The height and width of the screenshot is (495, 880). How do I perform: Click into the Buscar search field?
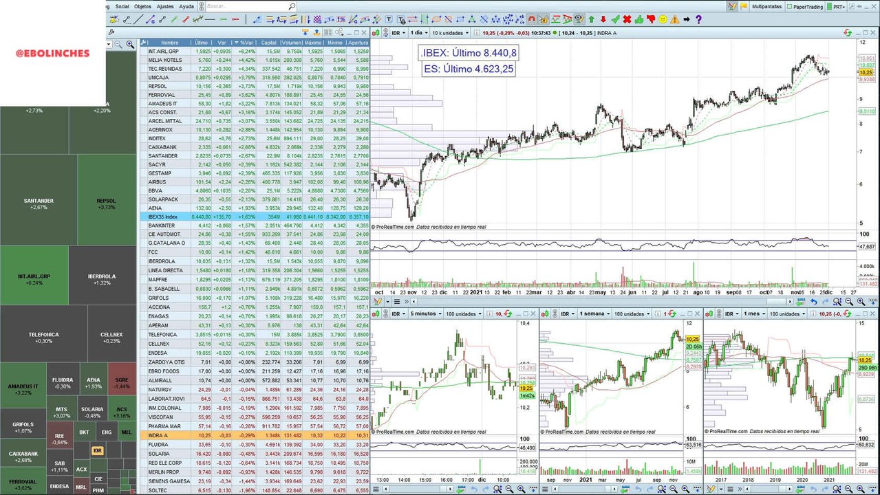(244, 6)
